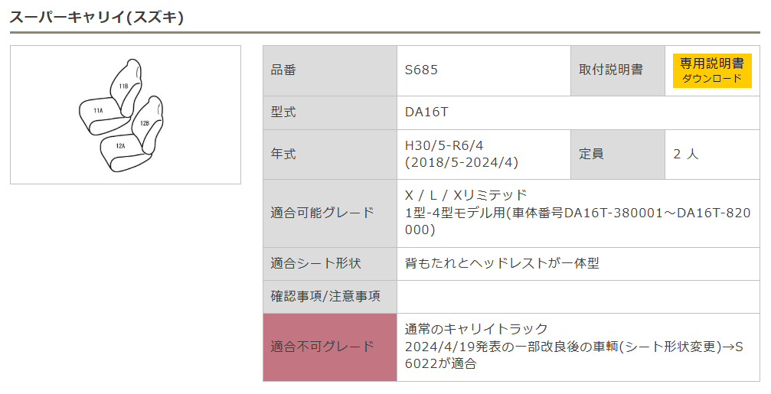Click the 専用説明書 ダウンロード button

[711, 70]
